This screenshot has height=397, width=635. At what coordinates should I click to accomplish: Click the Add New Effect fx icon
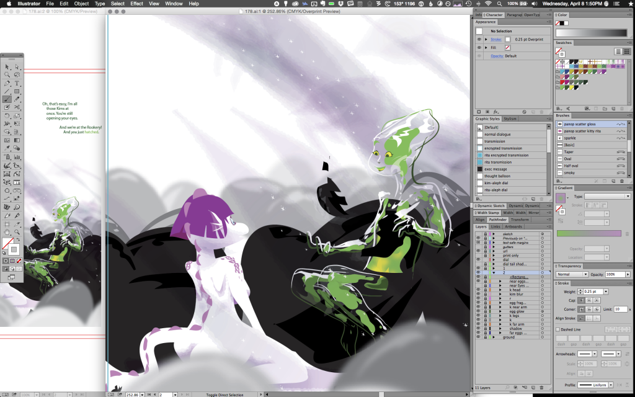coord(495,112)
